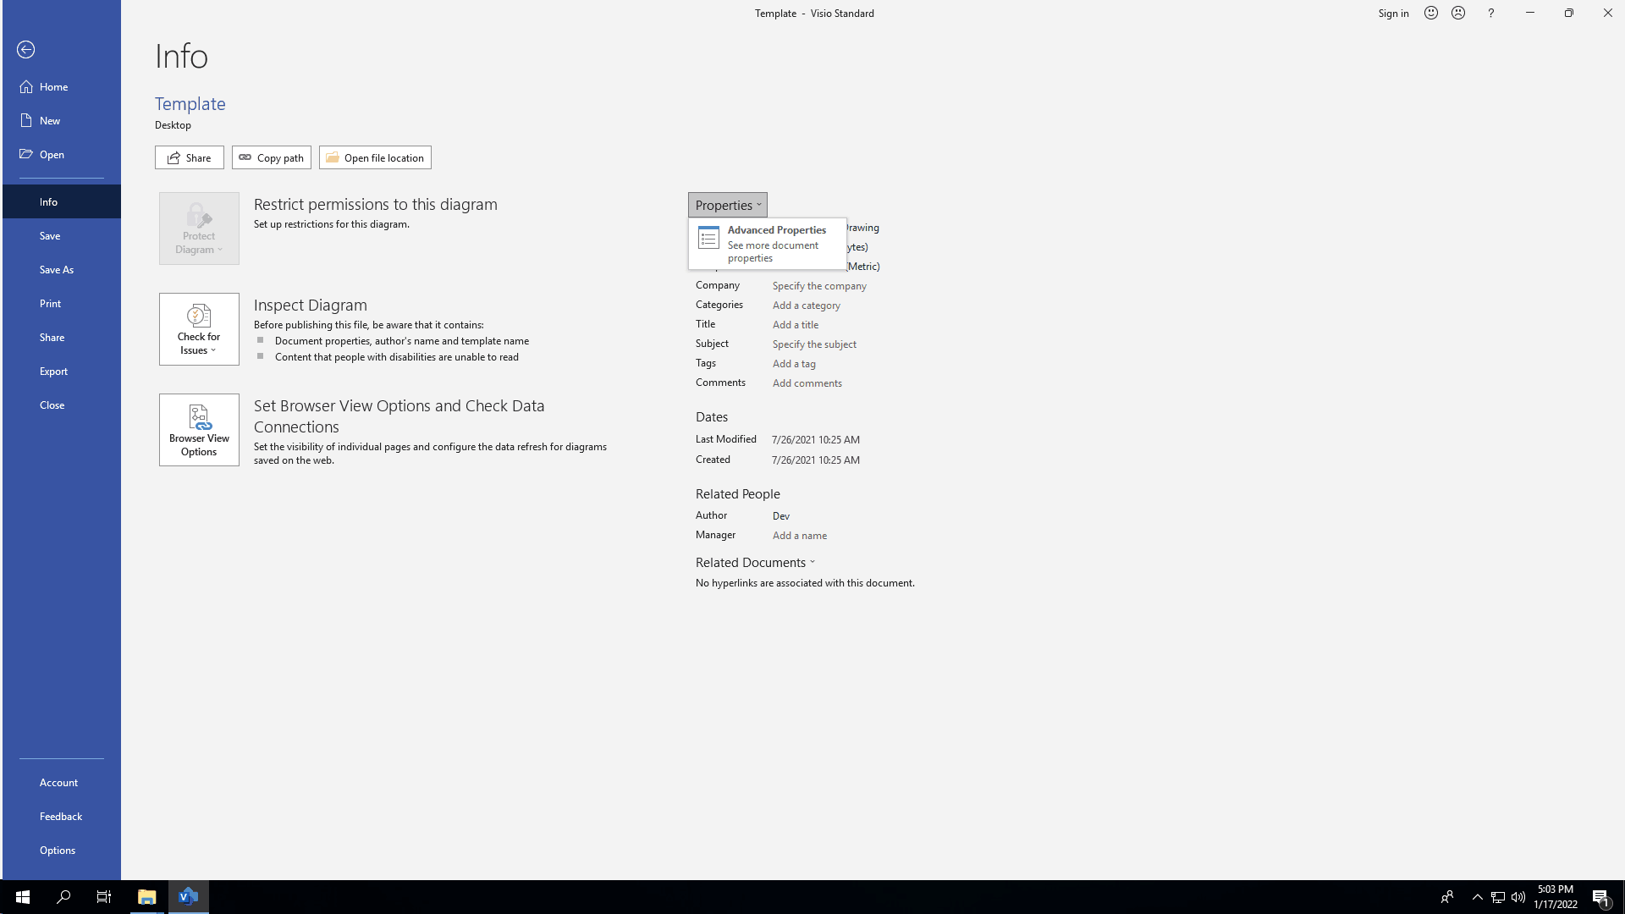The height and width of the screenshot is (914, 1625).
Task: Click the Copy path icon
Action: [x=245, y=157]
